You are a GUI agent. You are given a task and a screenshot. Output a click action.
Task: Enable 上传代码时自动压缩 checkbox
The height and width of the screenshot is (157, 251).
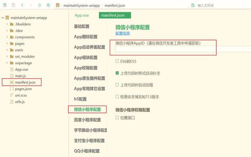click(117, 85)
